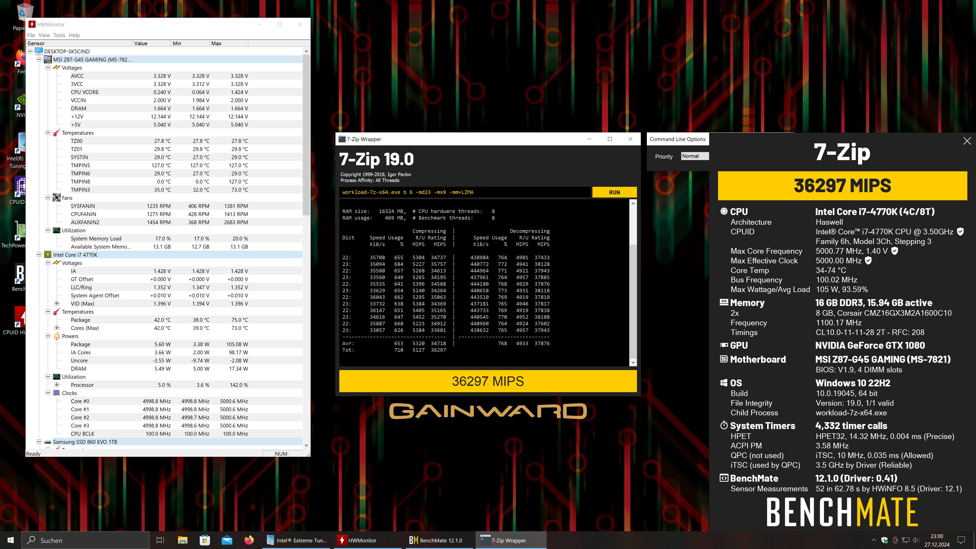The image size is (976, 549).
Task: Show hidden system tray icons chevron
Action: click(874, 540)
